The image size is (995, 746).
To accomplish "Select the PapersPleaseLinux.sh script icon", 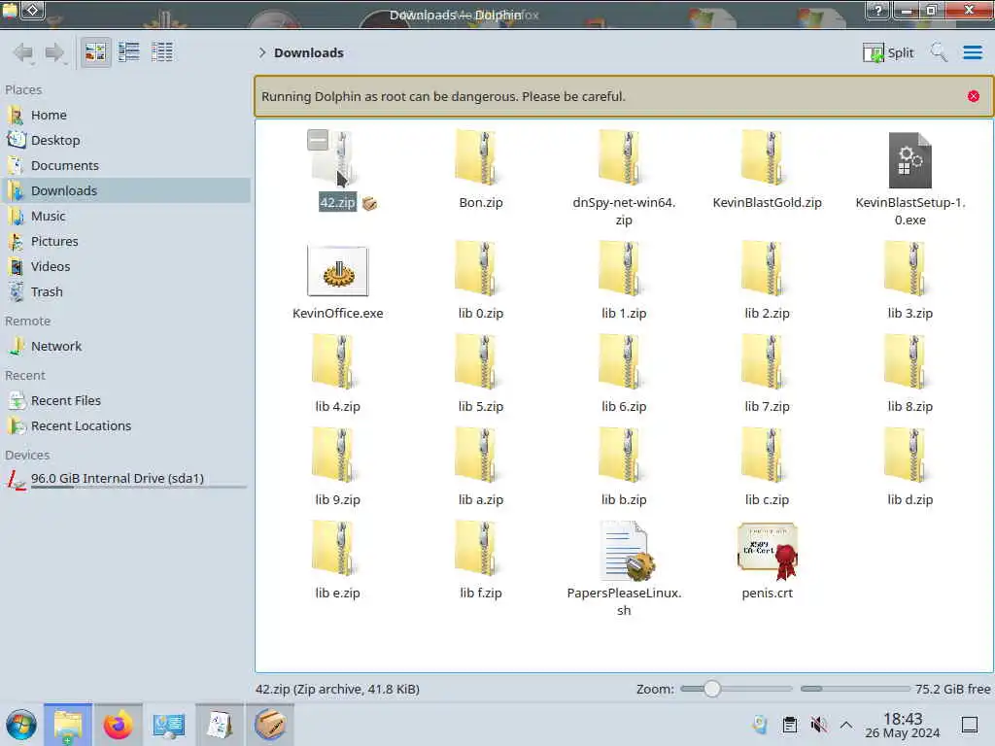I will [x=627, y=551].
